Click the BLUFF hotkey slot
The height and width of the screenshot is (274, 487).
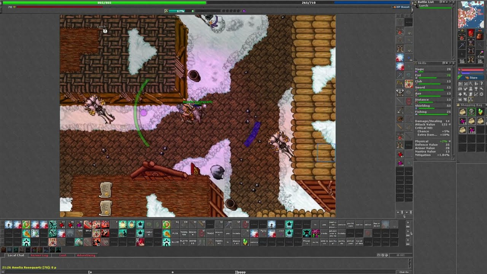pyautogui.click(x=175, y=242)
